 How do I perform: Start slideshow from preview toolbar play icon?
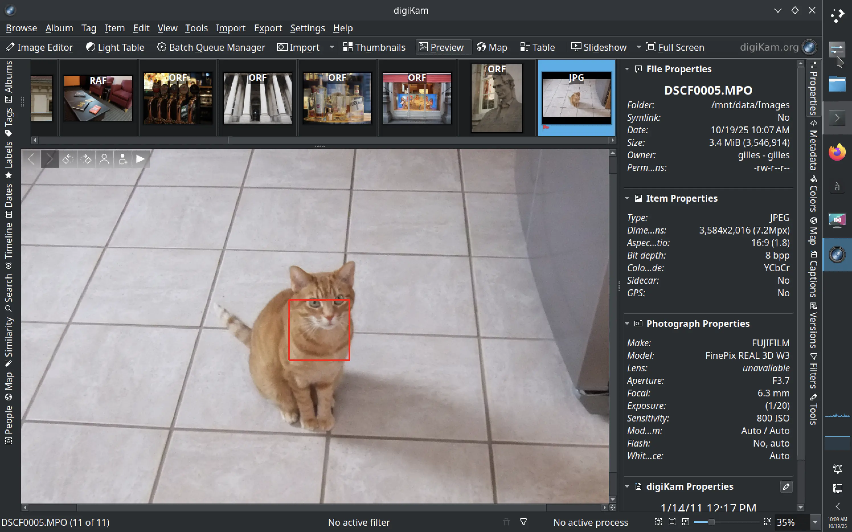(x=140, y=159)
